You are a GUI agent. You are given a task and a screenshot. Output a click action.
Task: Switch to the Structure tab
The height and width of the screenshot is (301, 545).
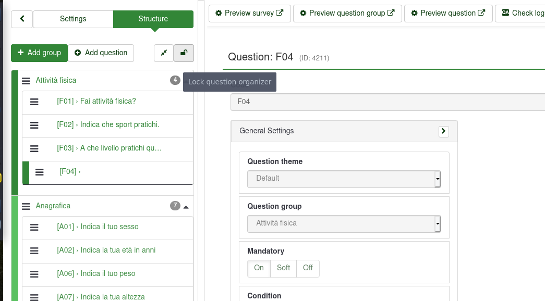coord(153,19)
